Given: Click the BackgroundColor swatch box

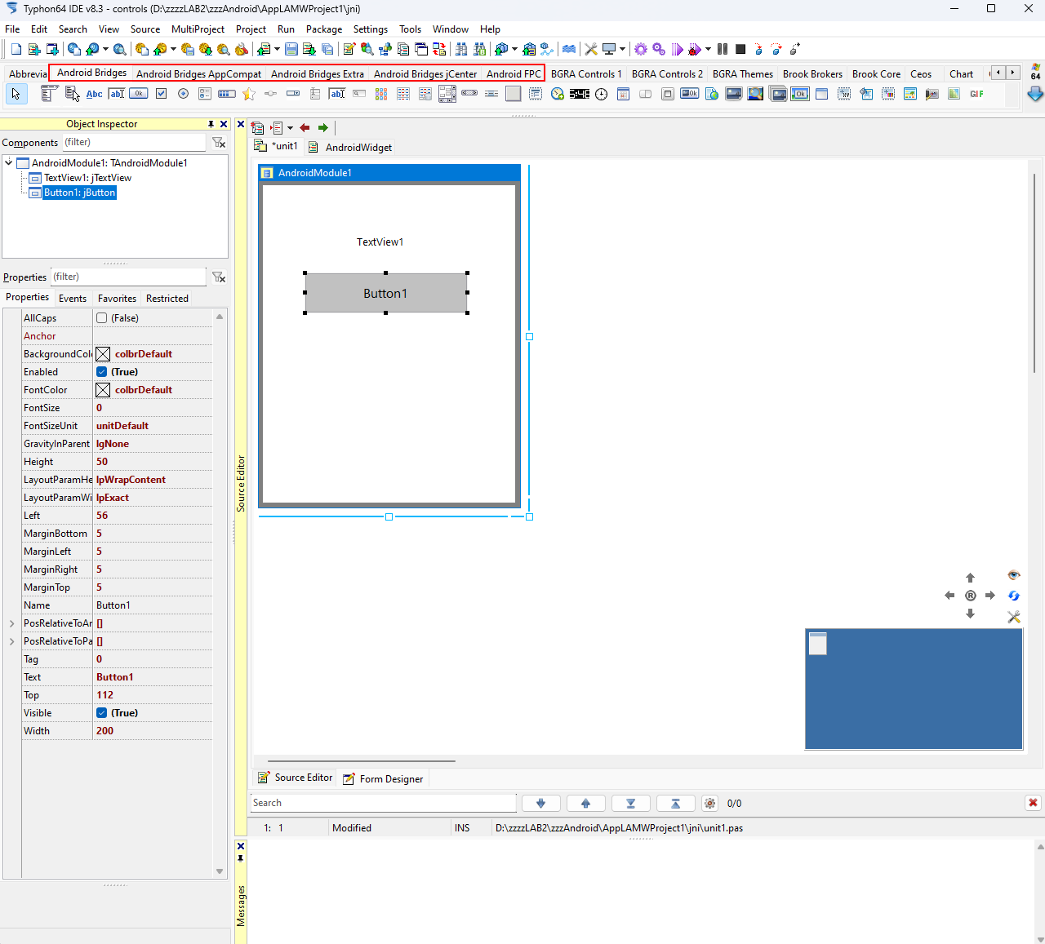Looking at the screenshot, I should click(x=103, y=354).
